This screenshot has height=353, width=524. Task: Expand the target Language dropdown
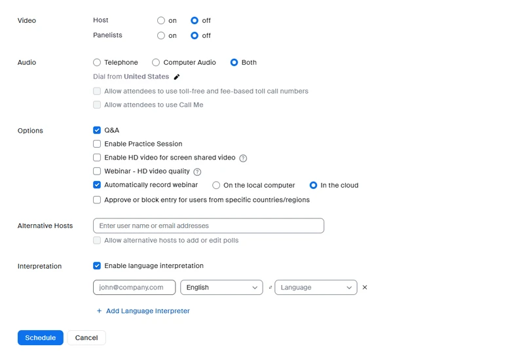pyautogui.click(x=316, y=288)
